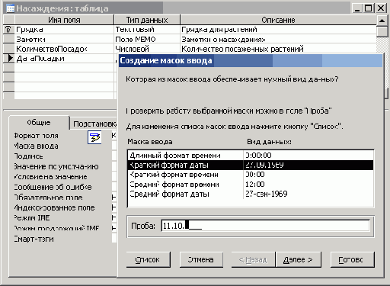Click scrollbar up arrow in table
Image resolution: width=390 pixels, height=286 pixels.
coord(382,21)
